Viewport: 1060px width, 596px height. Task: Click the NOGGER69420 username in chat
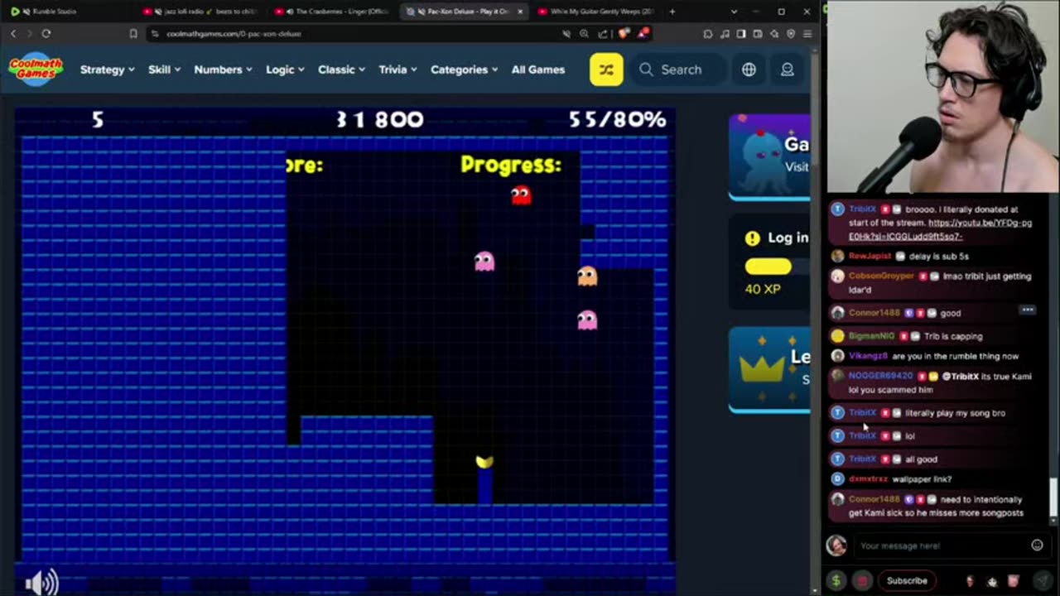pos(880,376)
